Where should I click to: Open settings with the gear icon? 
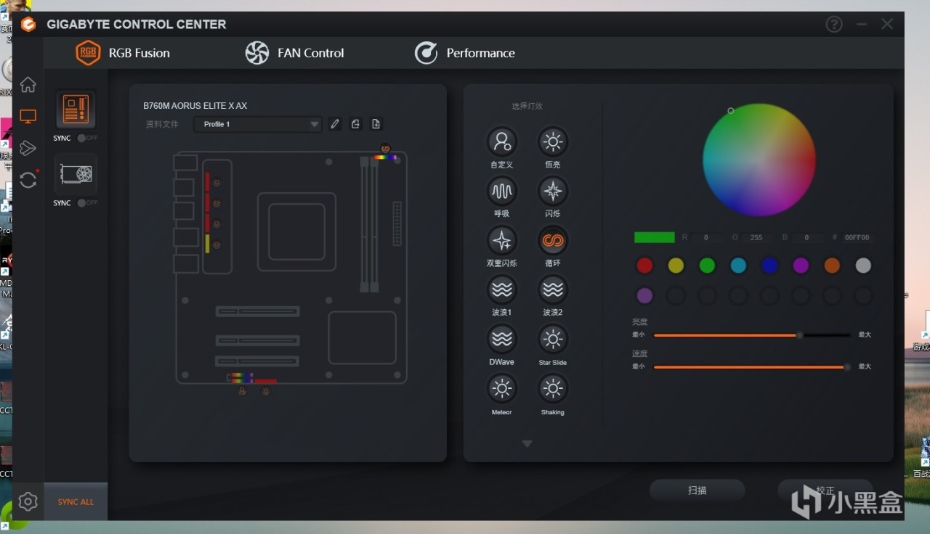[28, 501]
